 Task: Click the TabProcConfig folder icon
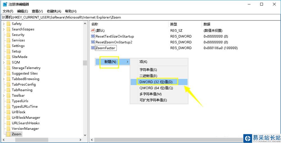coord(8,85)
